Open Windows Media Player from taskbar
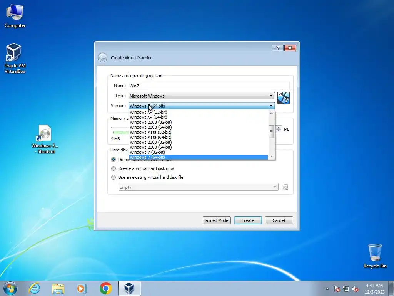 point(82,288)
